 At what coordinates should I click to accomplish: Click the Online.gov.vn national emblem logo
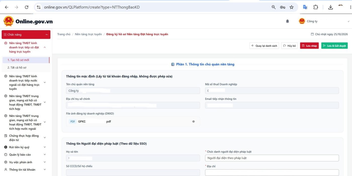(9, 21)
